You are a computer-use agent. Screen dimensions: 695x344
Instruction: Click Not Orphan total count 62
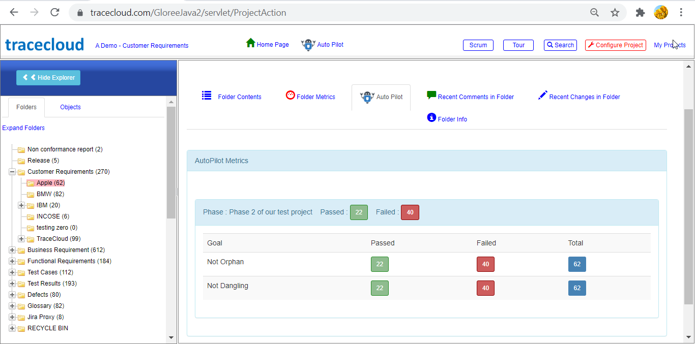[577, 264]
